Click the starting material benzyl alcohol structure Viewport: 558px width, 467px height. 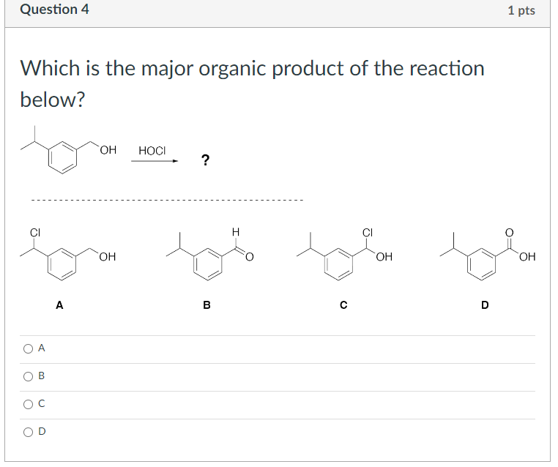(x=68, y=150)
